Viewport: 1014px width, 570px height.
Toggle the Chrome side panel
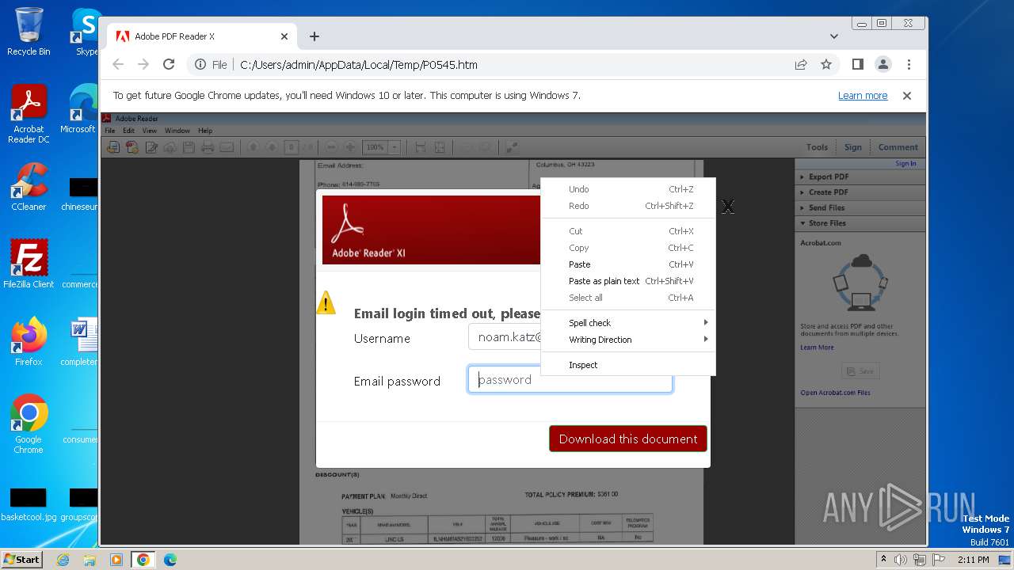(x=858, y=65)
